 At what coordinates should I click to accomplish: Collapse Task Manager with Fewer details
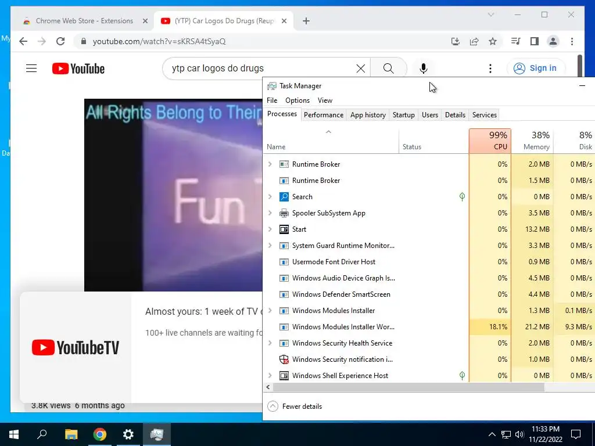point(295,406)
